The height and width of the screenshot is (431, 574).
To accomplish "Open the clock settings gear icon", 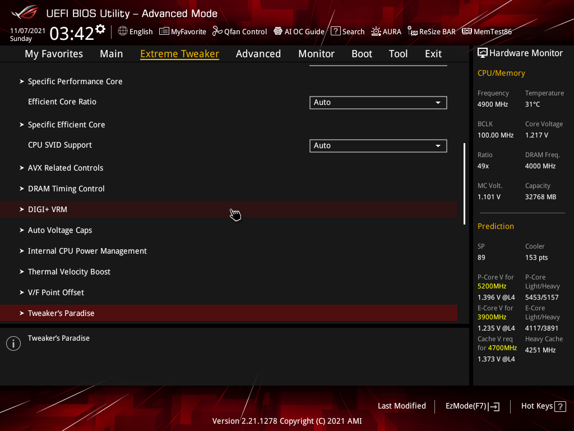I will pyautogui.click(x=100, y=29).
